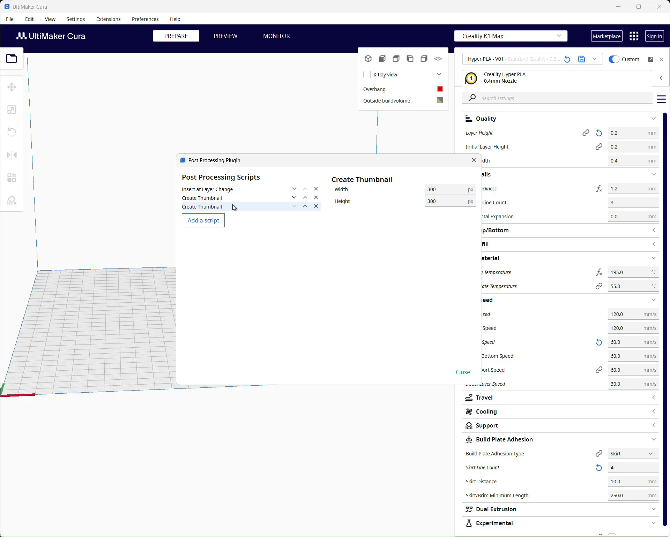Open the application switcher grid icon
Image resolution: width=670 pixels, height=537 pixels.
(x=634, y=36)
